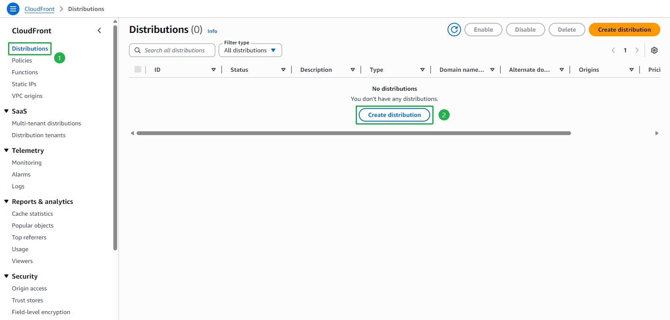The height and width of the screenshot is (320, 670).
Task: Toggle the select-all distributions checkbox
Action: click(138, 69)
